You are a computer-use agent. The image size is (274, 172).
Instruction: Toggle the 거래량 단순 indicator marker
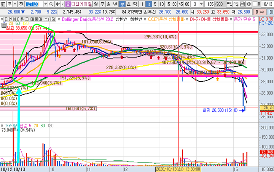2,125
